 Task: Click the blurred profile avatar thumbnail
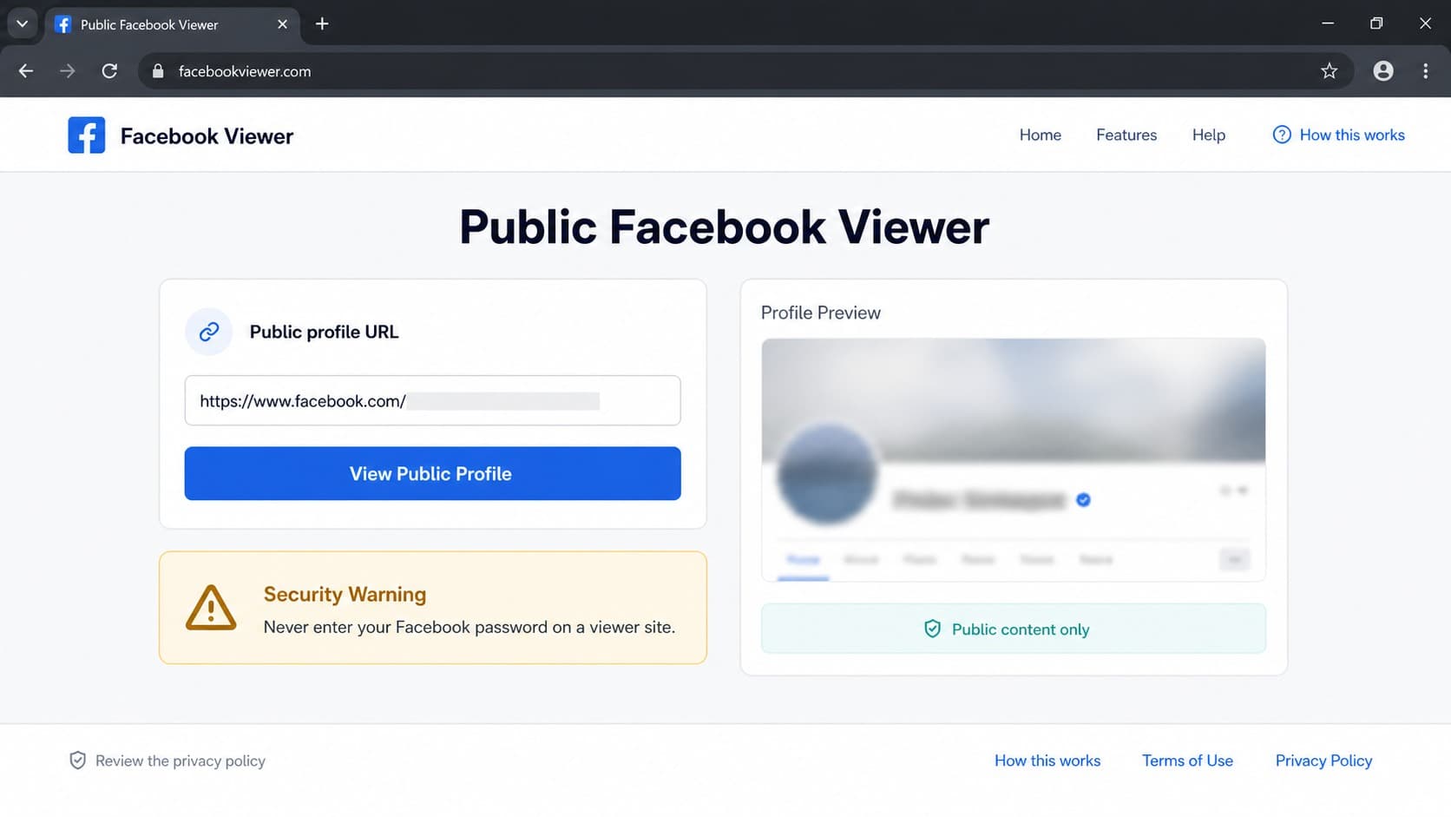[x=827, y=474]
